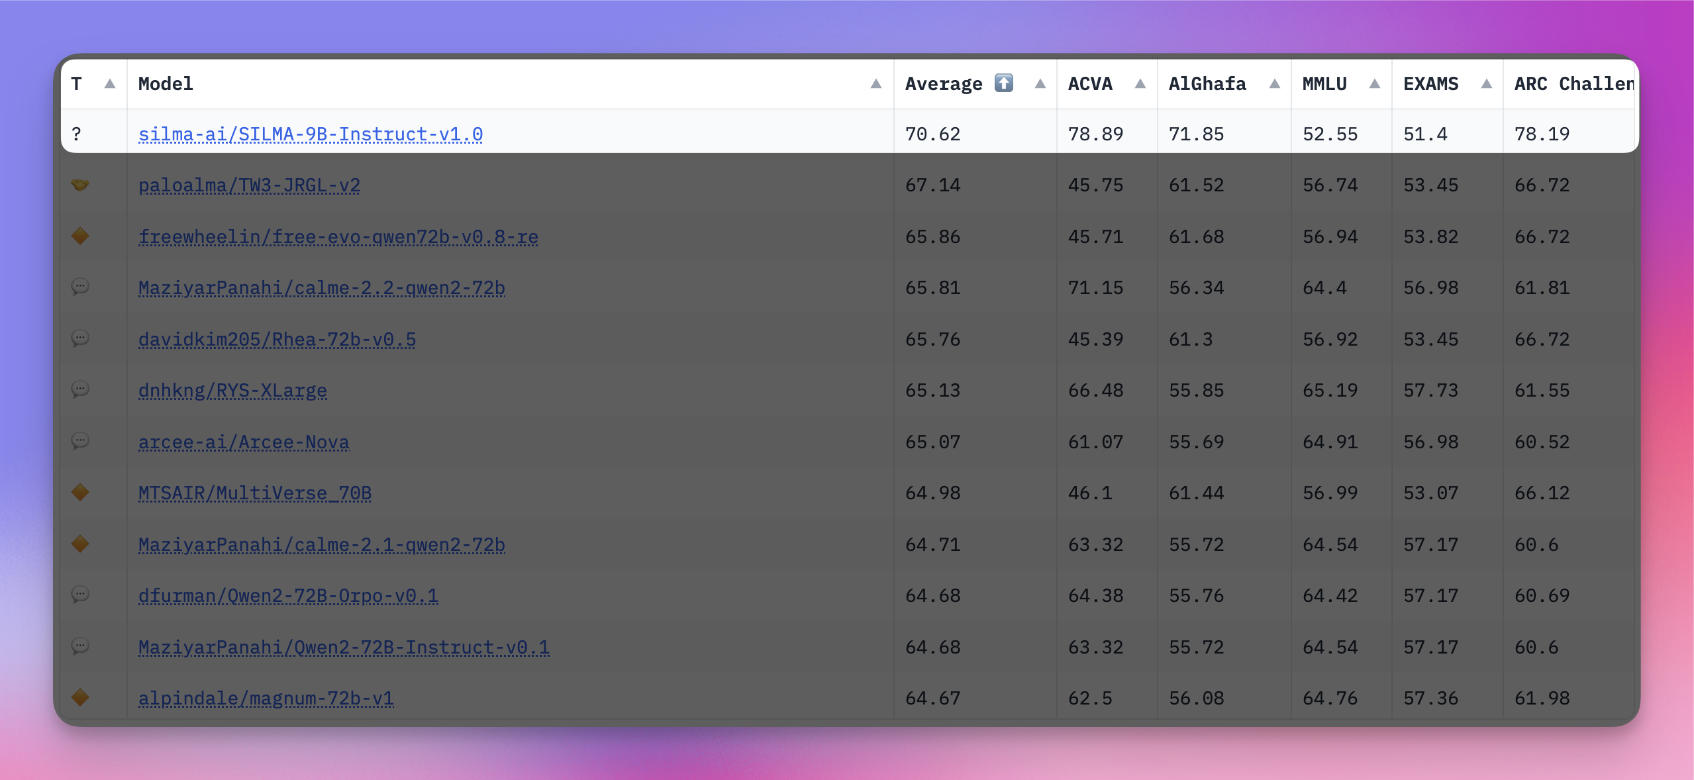This screenshot has height=780, width=1694.
Task: Toggle the sort arrow in the T column
Action: [111, 84]
